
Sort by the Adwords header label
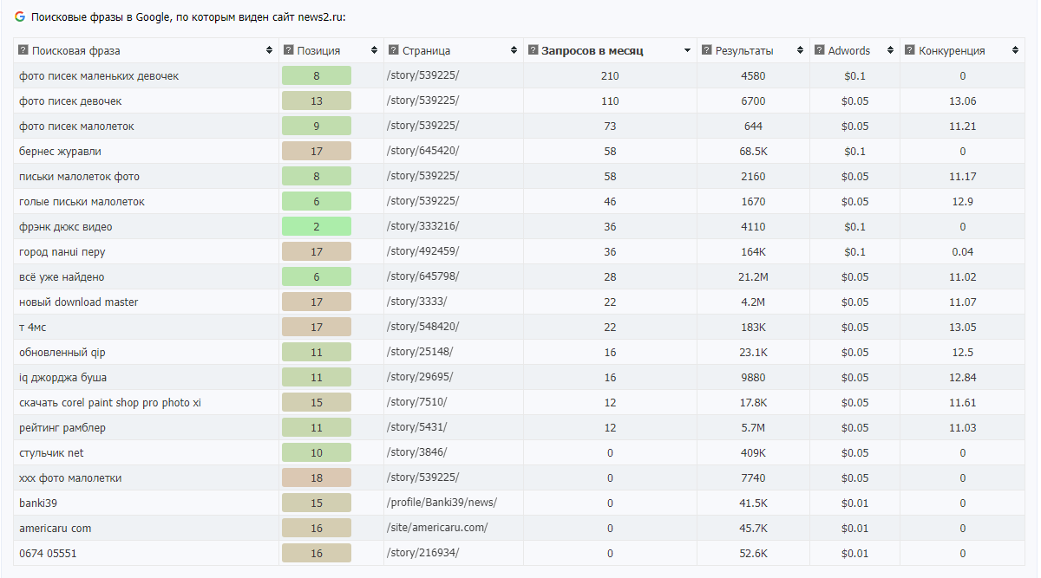pos(849,51)
